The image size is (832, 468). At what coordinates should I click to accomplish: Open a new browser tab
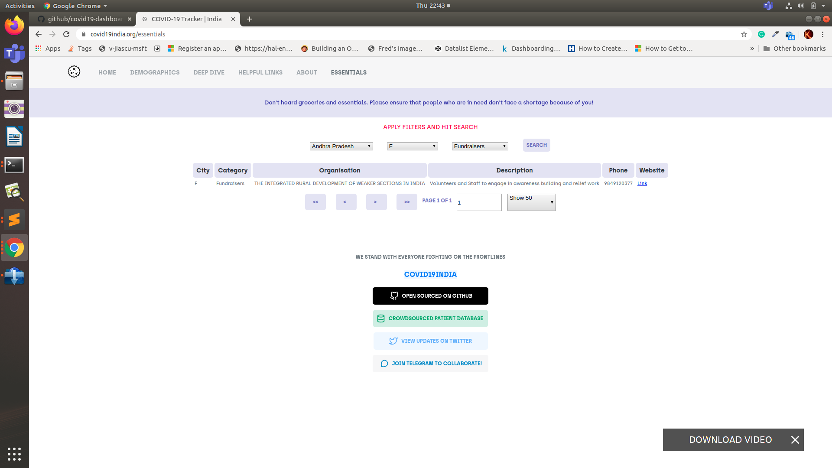tap(250, 19)
